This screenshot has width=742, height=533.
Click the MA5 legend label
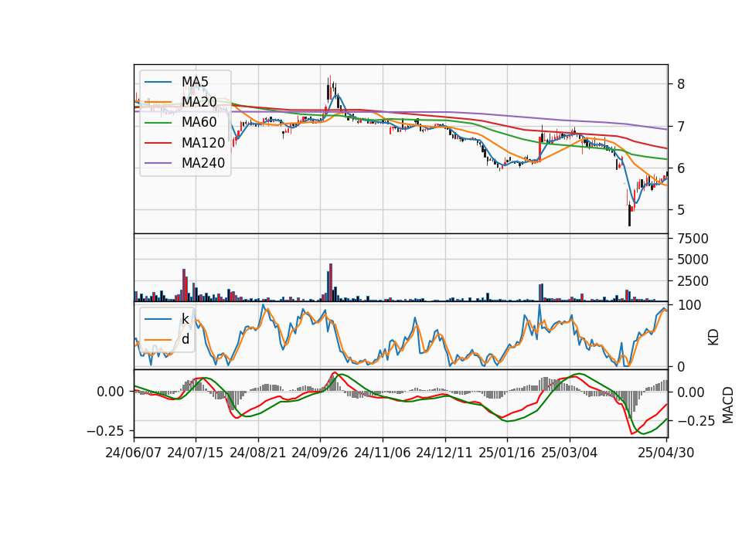pos(195,82)
